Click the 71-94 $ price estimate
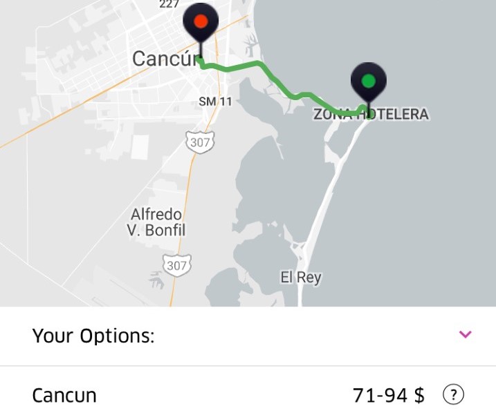The image size is (496, 415). pos(388,395)
